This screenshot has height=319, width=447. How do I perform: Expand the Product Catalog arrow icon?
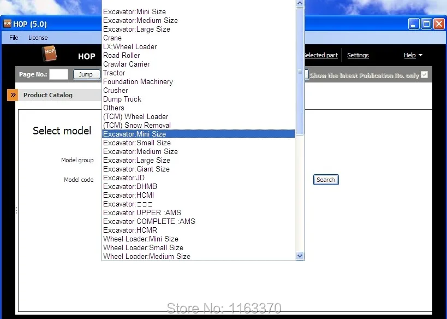tap(13, 95)
